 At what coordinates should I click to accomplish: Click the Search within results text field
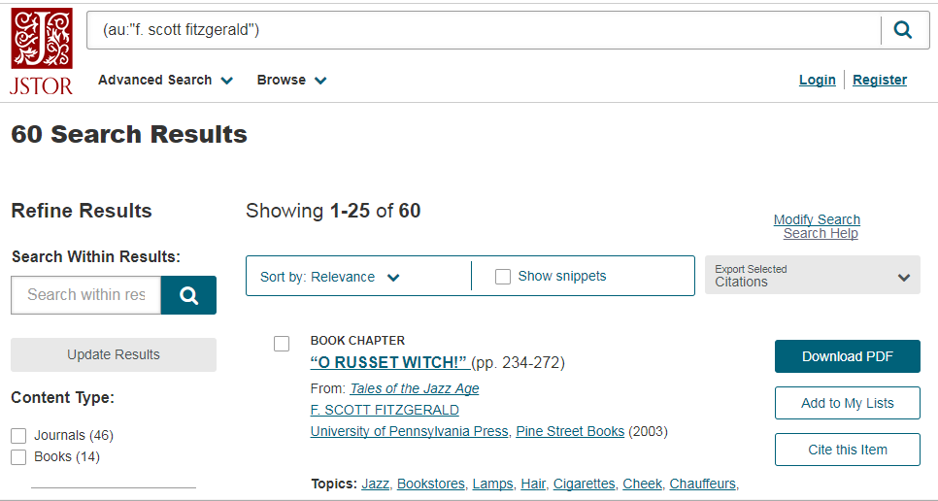[86, 295]
